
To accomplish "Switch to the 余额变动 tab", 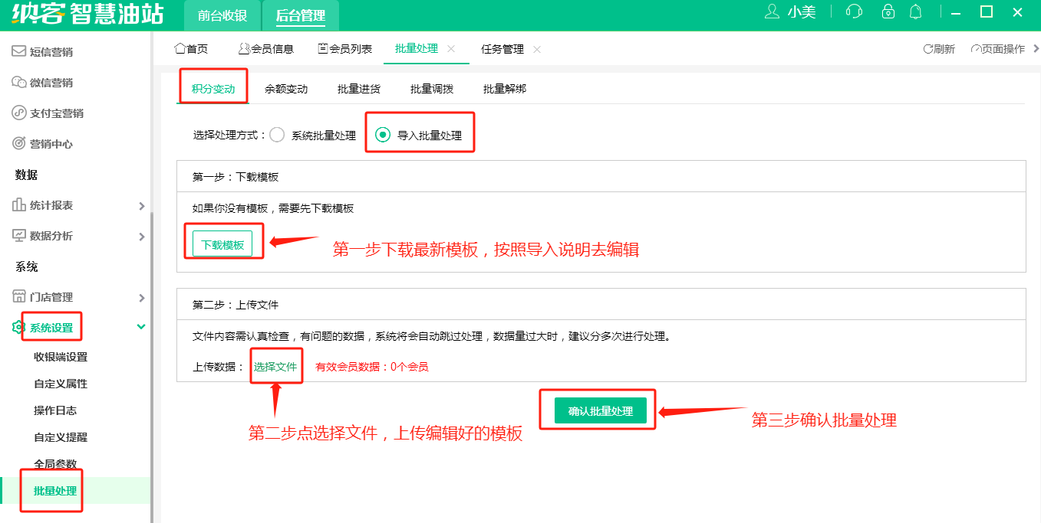I will point(286,89).
